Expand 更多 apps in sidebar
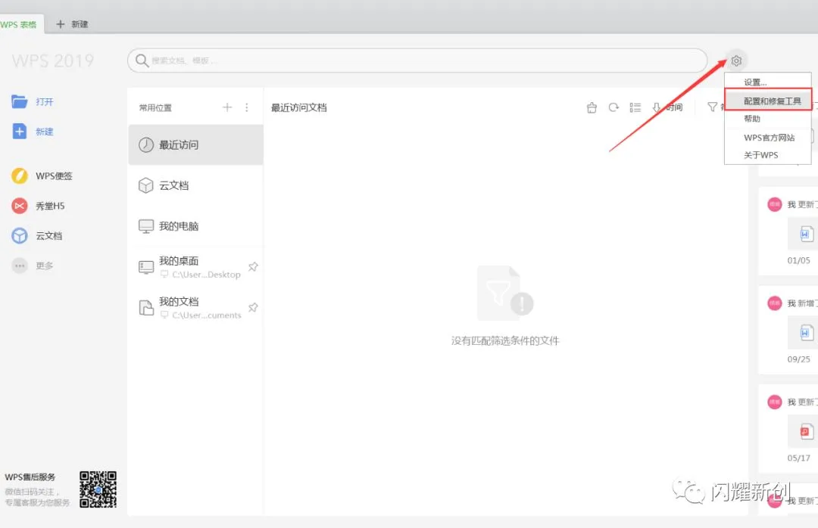This screenshot has height=528, width=818. 33,266
